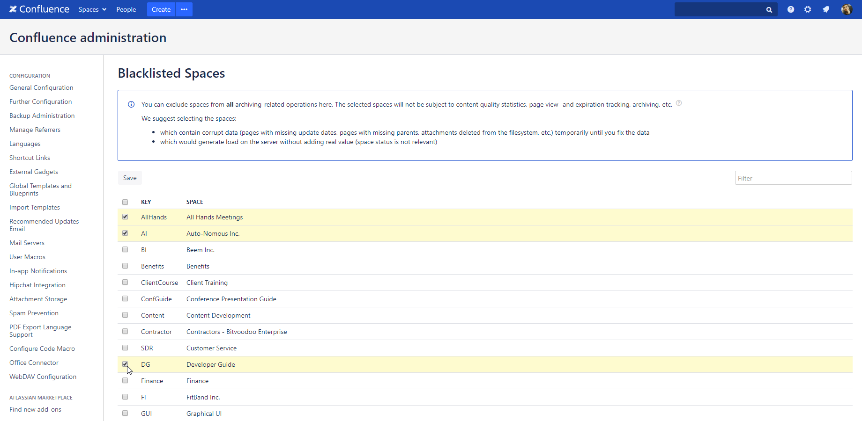Open the People menu item

126,9
